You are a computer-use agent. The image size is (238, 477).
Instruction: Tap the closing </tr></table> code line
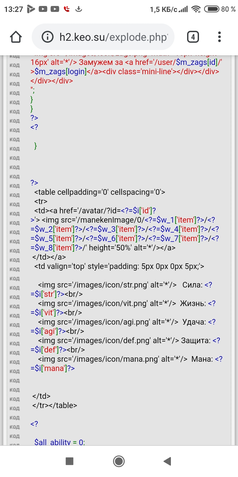55,405
